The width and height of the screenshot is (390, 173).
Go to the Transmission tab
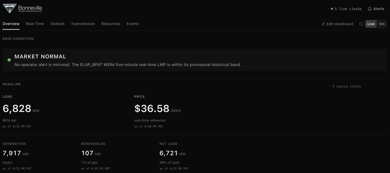(x=83, y=24)
